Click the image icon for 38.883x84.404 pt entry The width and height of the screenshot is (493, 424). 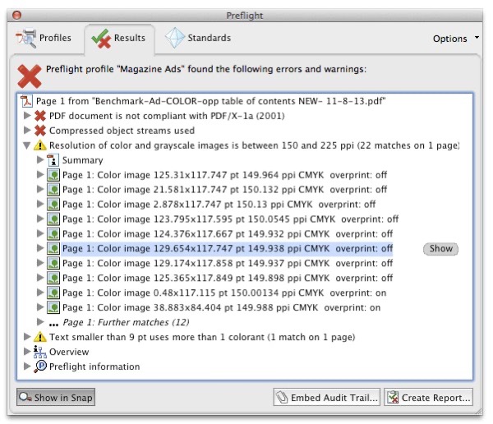coord(53,307)
